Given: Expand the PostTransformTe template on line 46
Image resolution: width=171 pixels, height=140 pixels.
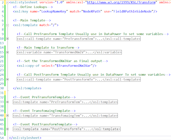Looking at the screenshot, I should 7,129.
